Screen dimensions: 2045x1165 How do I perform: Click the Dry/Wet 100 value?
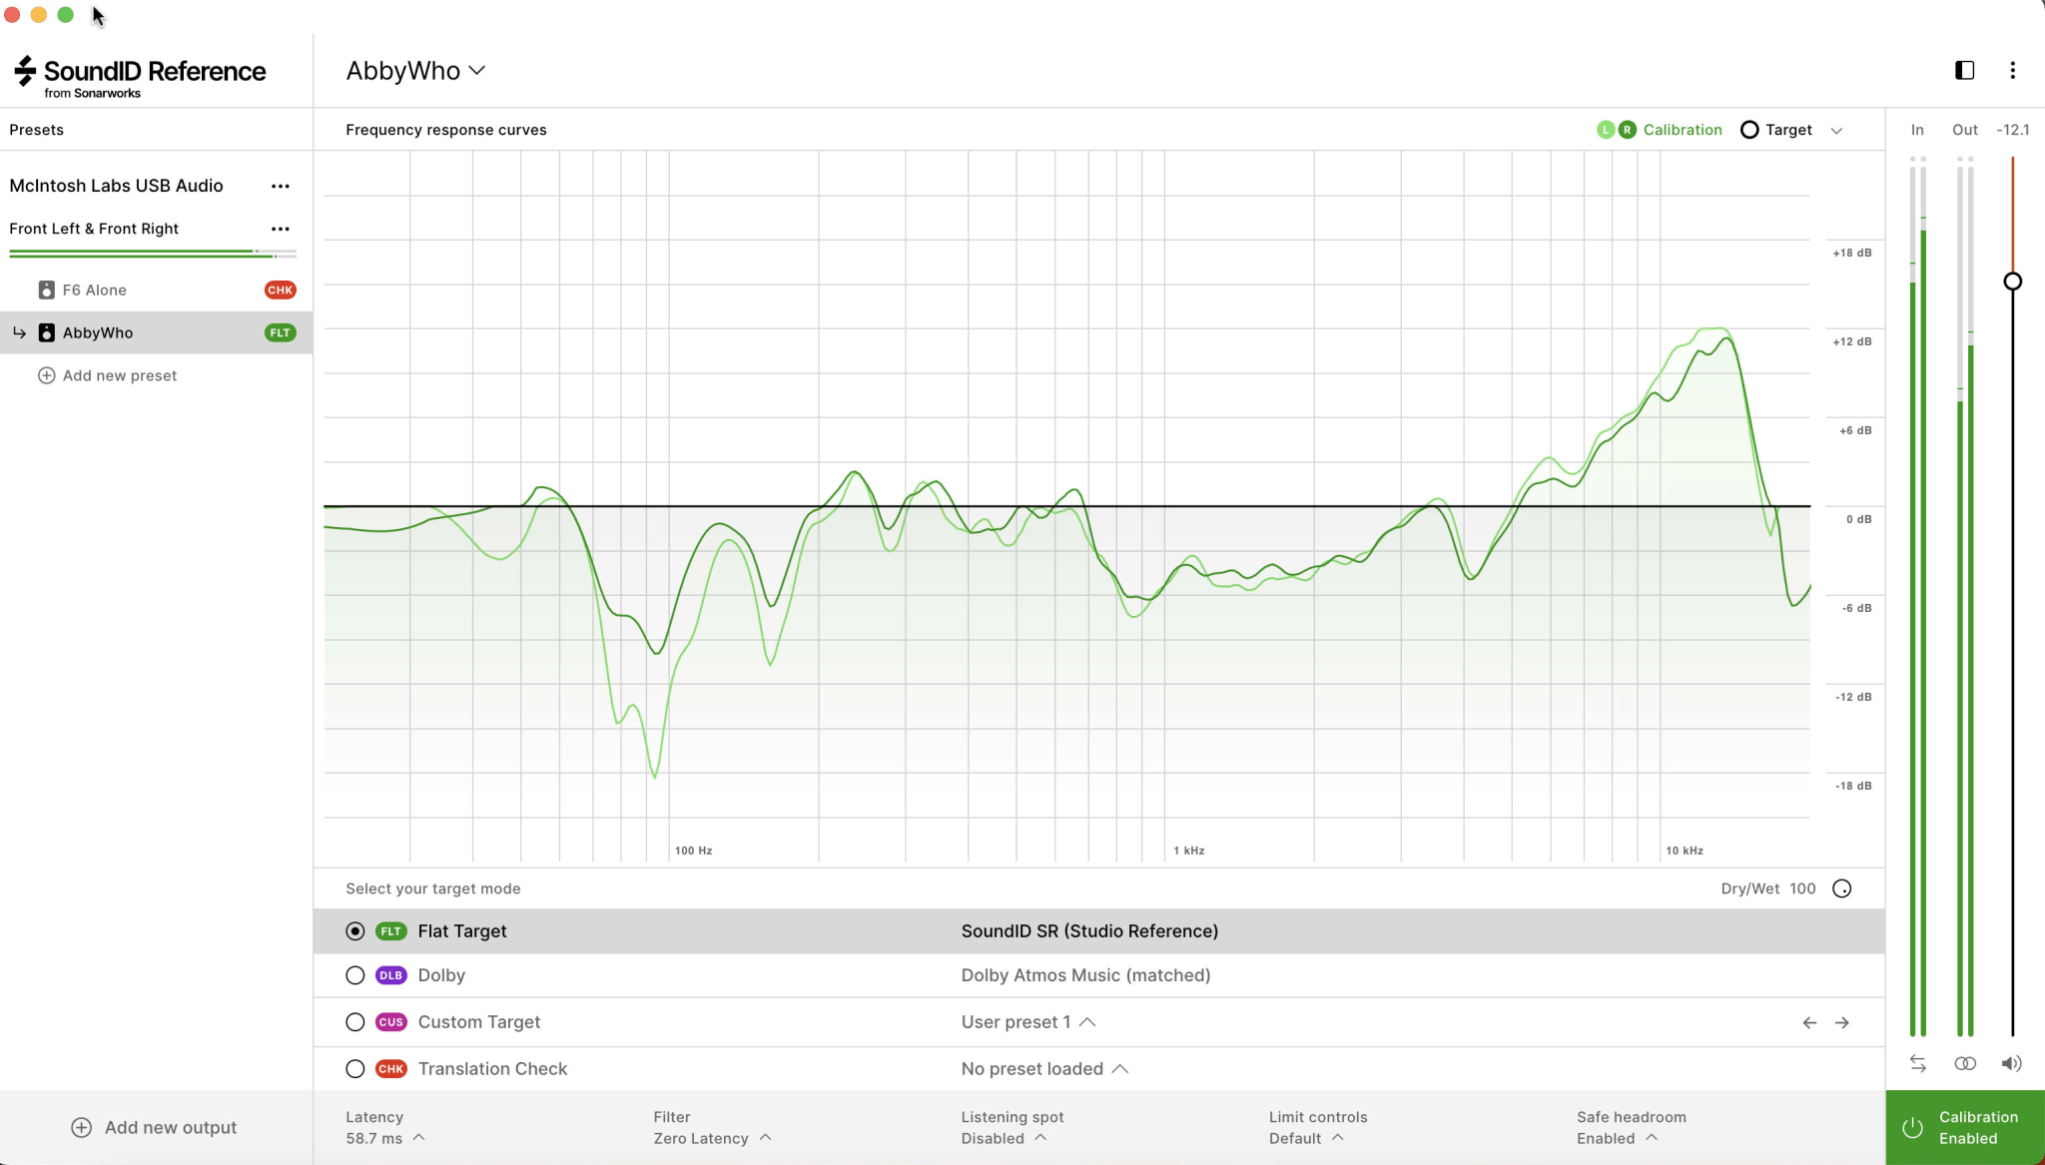pos(1802,888)
